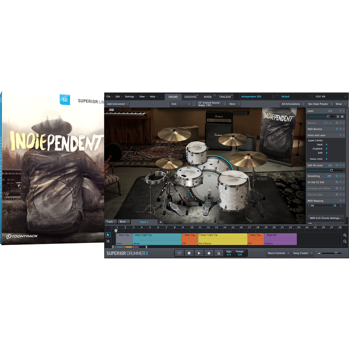Screen dimensions: 349x349
Task: Click the record button
Action: tap(209, 253)
